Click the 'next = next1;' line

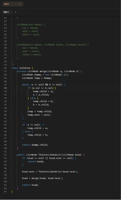tap(31, 51)
